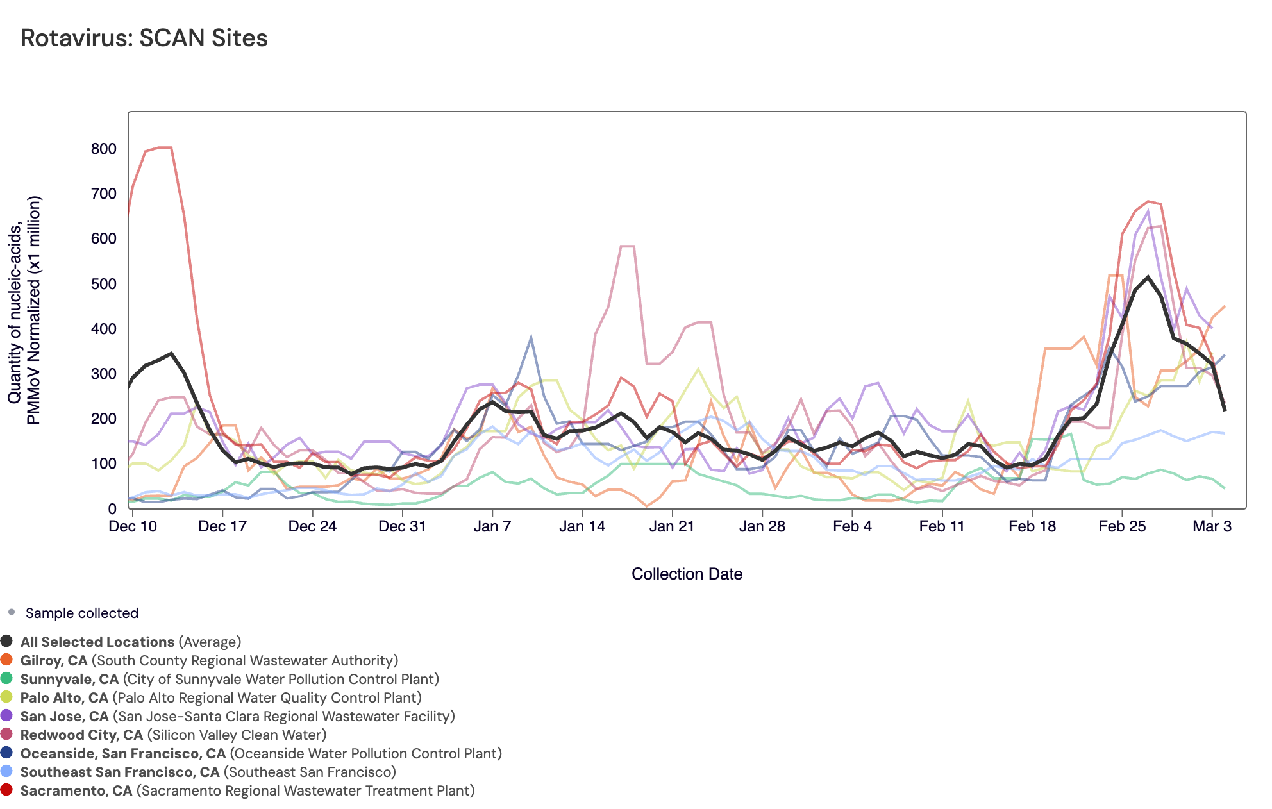
Task: Click the light blue Southeast San Francisco dot
Action: point(7,771)
